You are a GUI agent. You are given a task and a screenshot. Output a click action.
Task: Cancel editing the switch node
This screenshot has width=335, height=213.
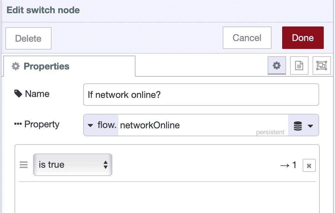point(247,38)
